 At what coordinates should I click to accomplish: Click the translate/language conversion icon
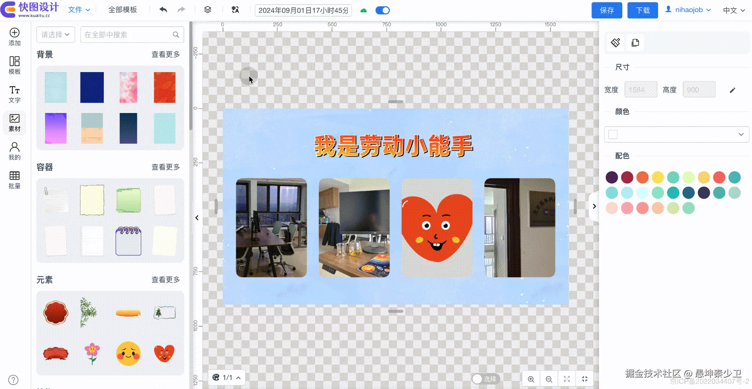coord(235,10)
